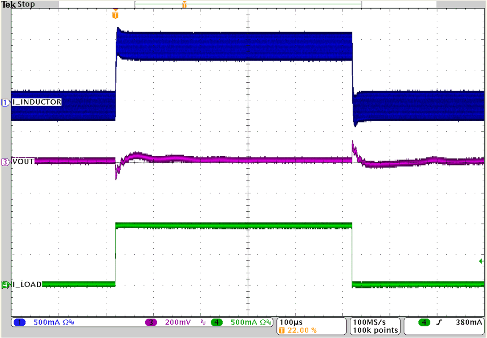The image size is (487, 338).
Task: Select the blue channel 1 badge in the bottom readout
Action: coord(20,322)
